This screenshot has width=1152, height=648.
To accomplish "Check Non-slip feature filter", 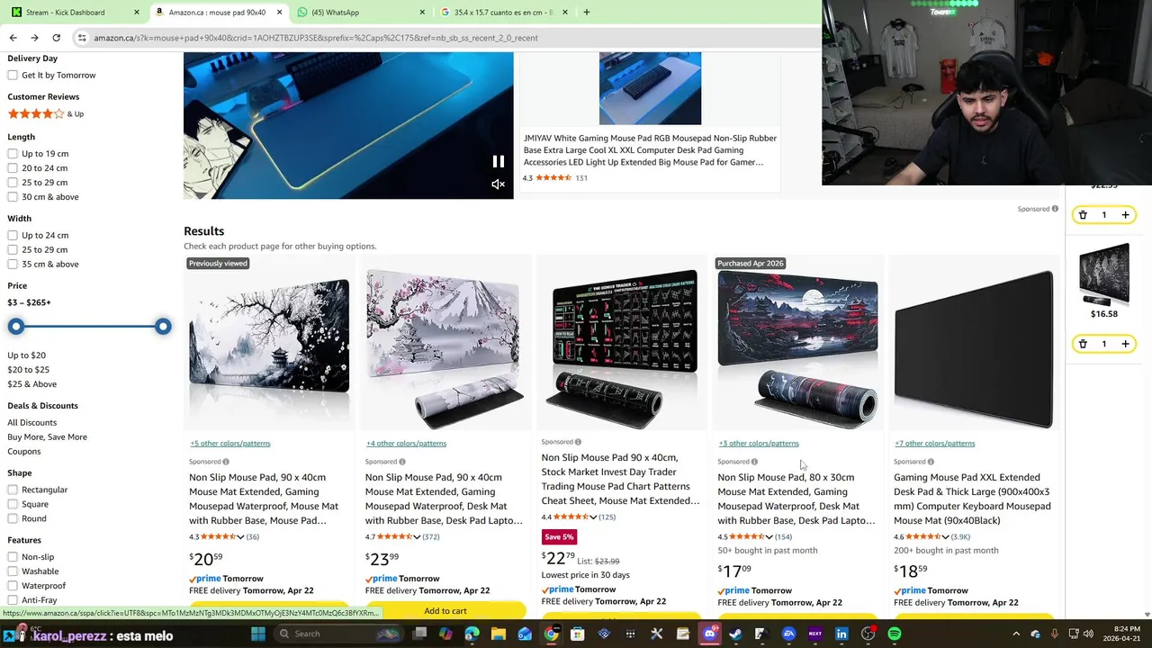I will [x=13, y=557].
